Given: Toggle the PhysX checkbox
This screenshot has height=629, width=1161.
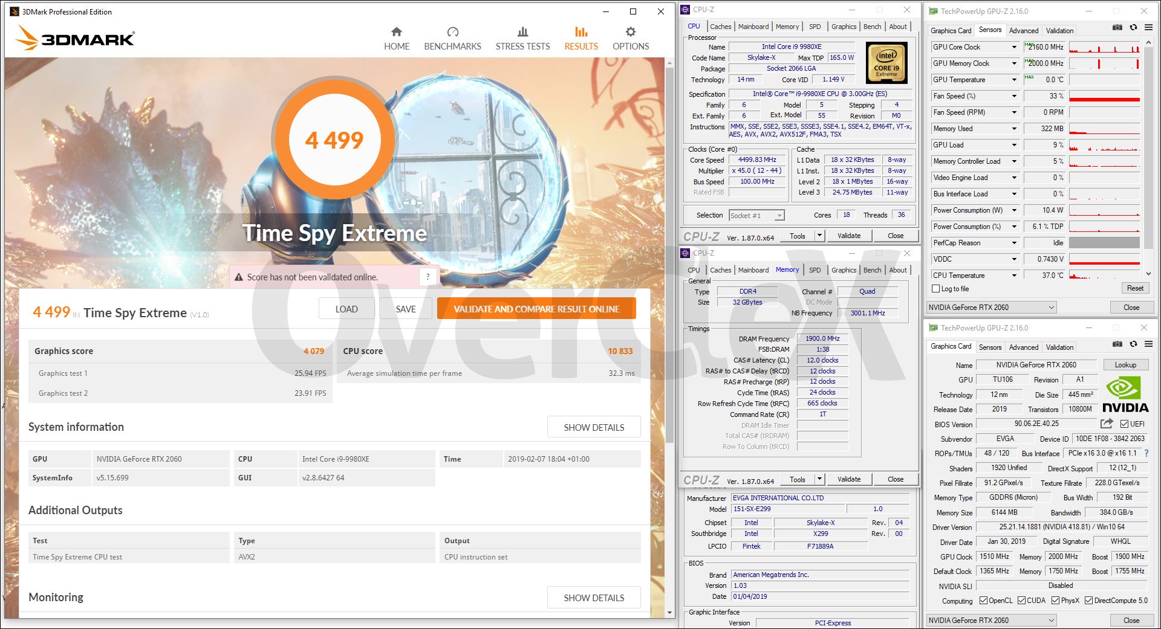Looking at the screenshot, I should [x=1055, y=600].
